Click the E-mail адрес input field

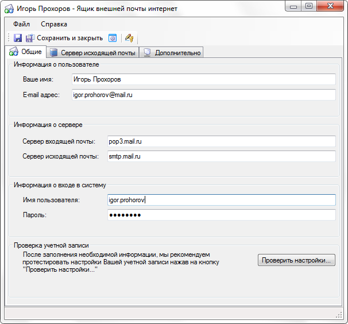click(203, 95)
